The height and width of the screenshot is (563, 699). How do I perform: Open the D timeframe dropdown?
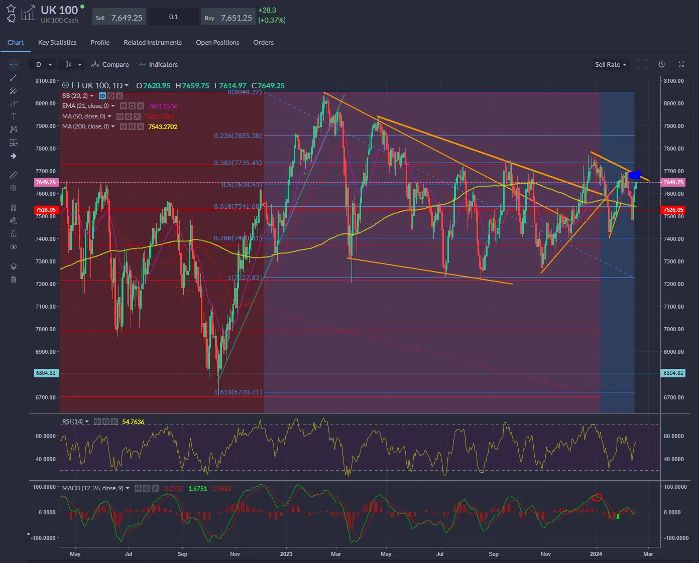click(43, 64)
